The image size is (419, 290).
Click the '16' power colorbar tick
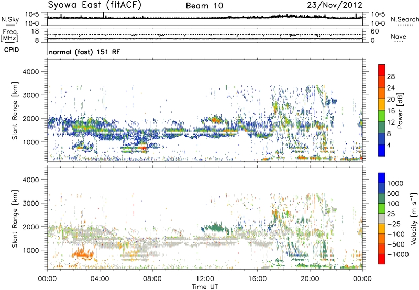point(391,111)
